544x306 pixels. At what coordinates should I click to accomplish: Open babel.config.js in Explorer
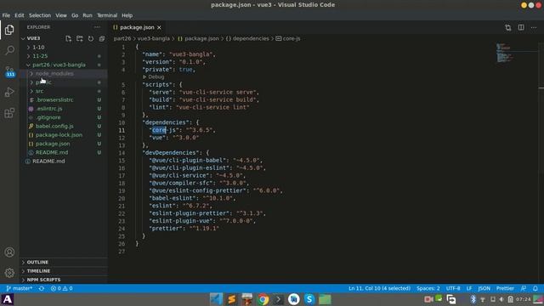point(54,127)
